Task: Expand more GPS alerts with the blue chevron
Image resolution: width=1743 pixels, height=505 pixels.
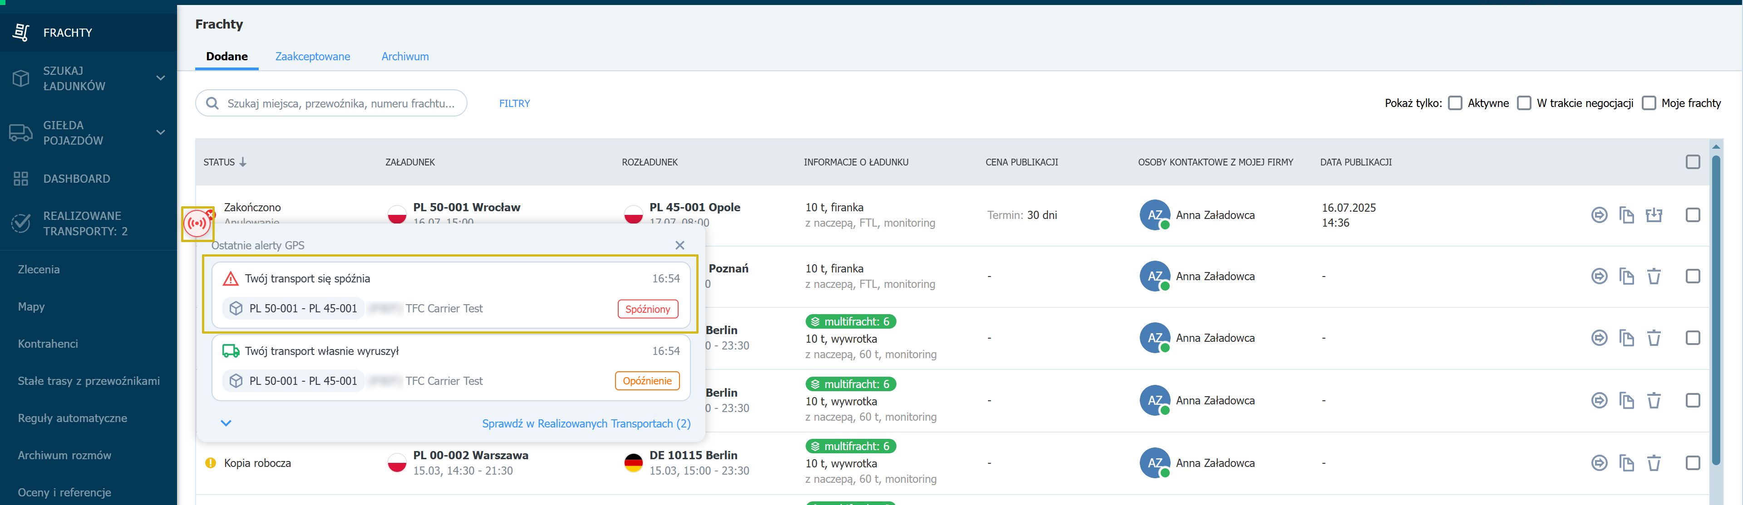Action: pos(226,423)
